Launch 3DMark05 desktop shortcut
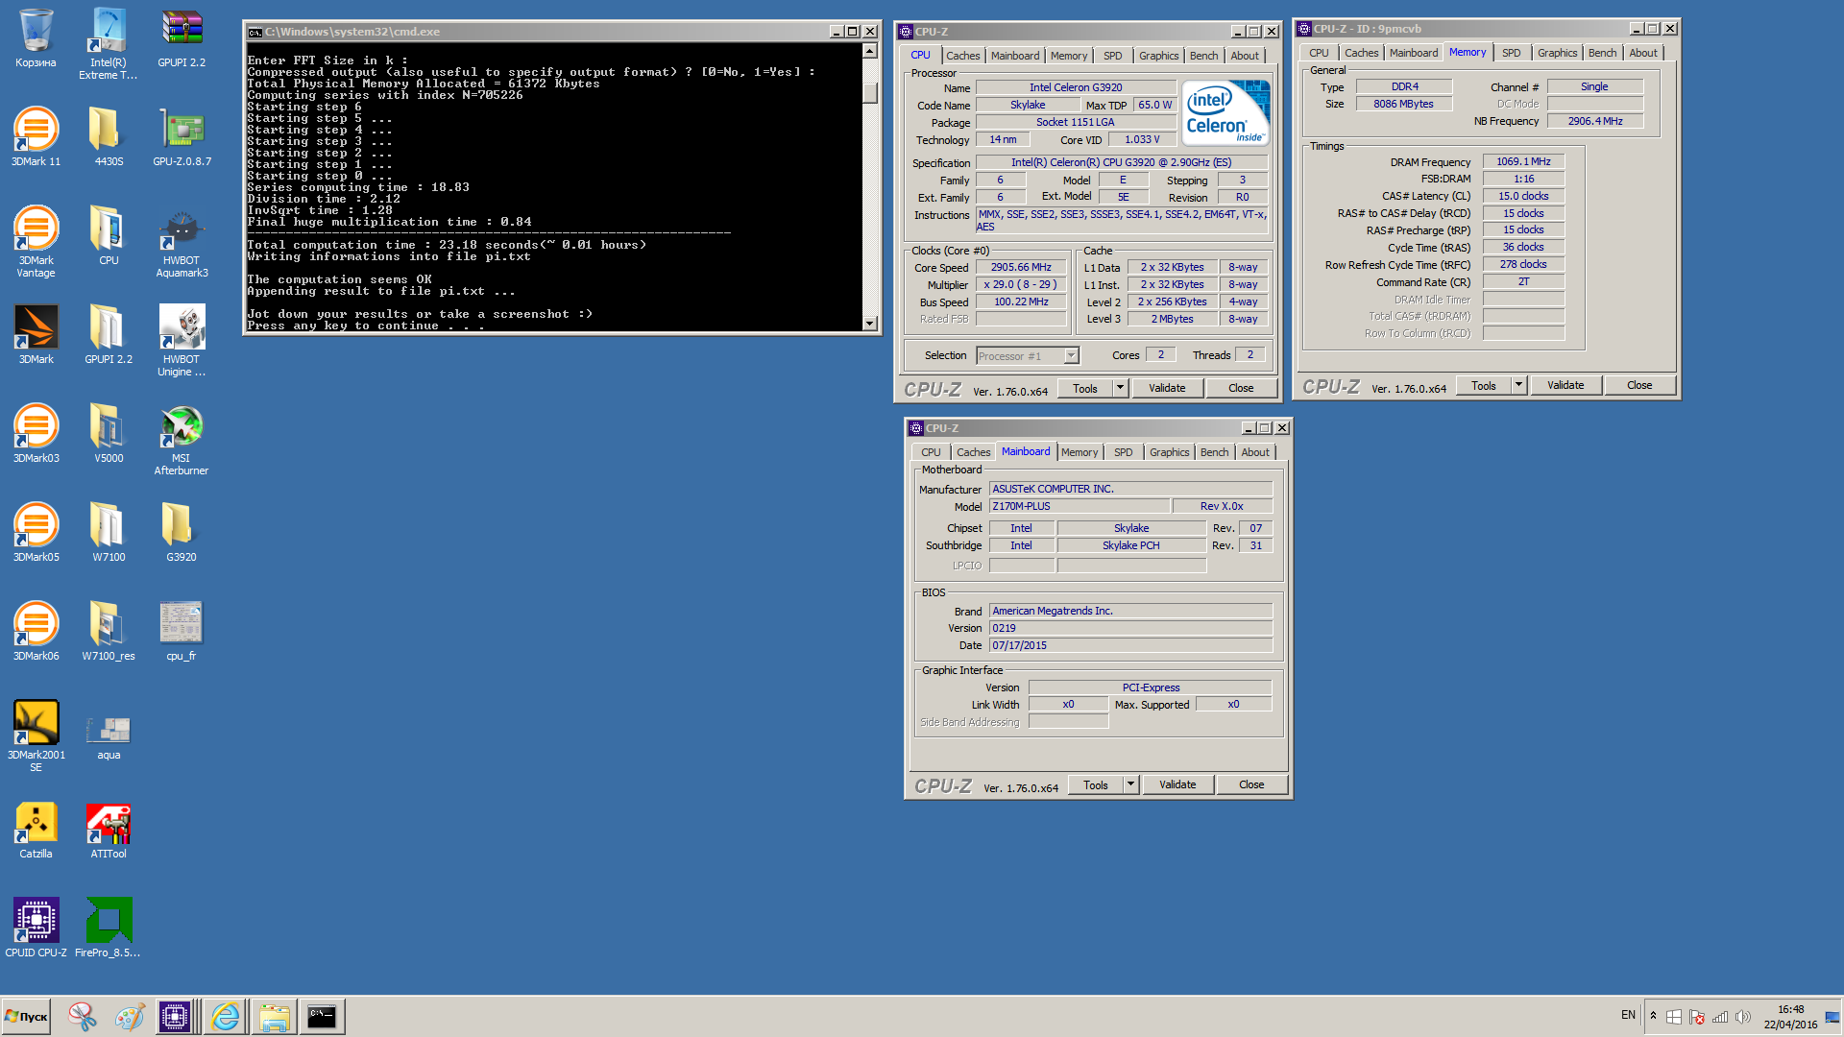Screen dimensions: 1844x1037 36,533
